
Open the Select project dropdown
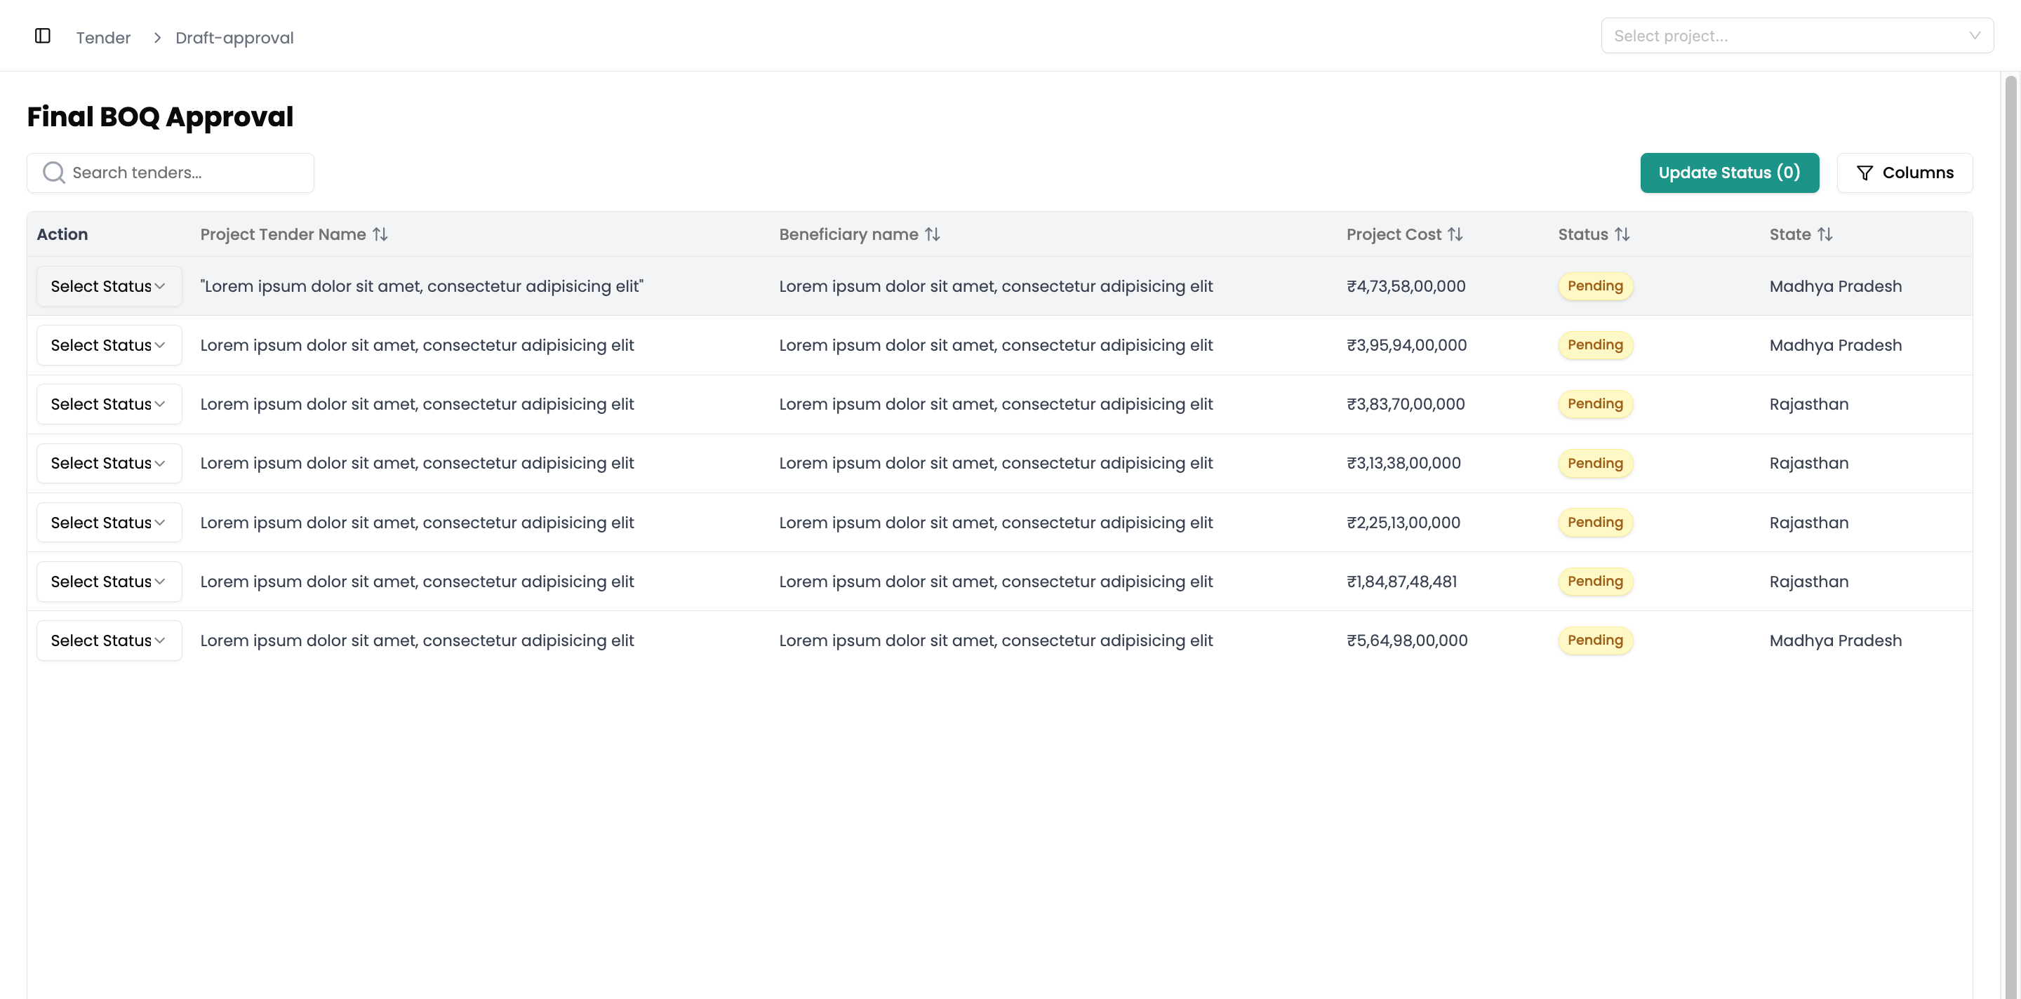coord(1798,35)
